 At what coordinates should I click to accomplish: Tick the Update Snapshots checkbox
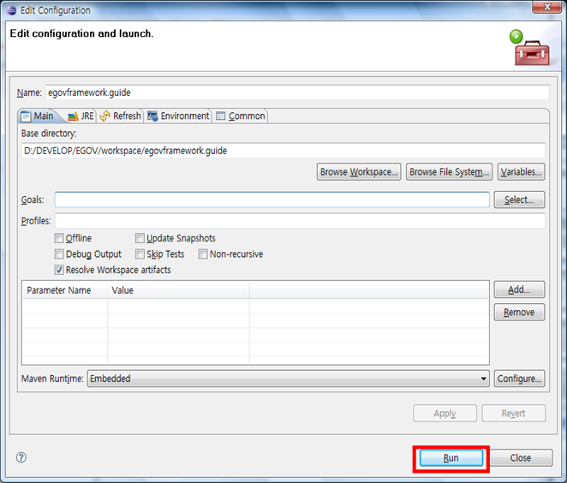140,238
